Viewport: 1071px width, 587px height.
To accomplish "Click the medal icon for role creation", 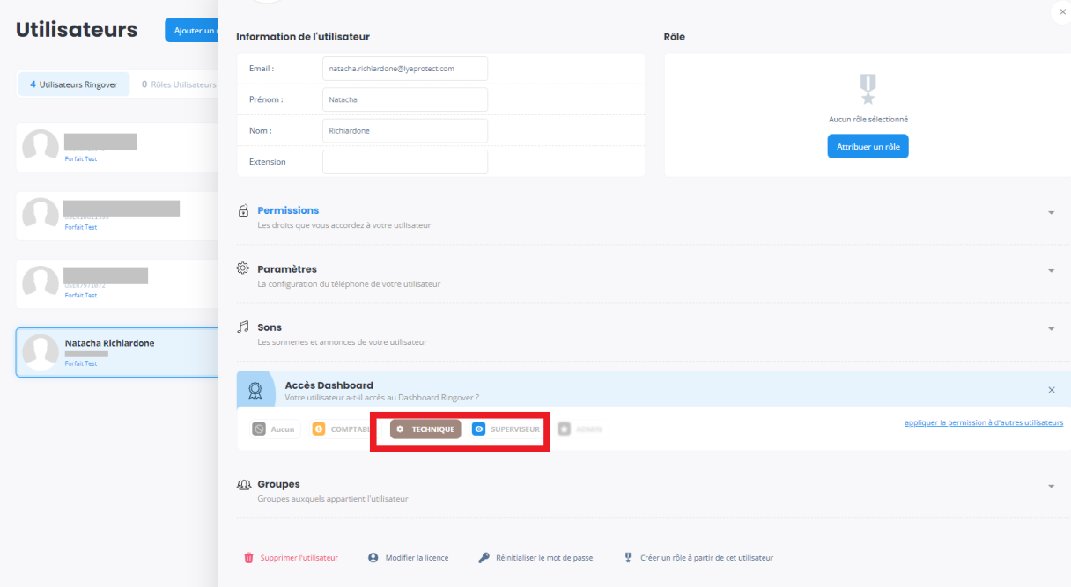I will pos(628,558).
